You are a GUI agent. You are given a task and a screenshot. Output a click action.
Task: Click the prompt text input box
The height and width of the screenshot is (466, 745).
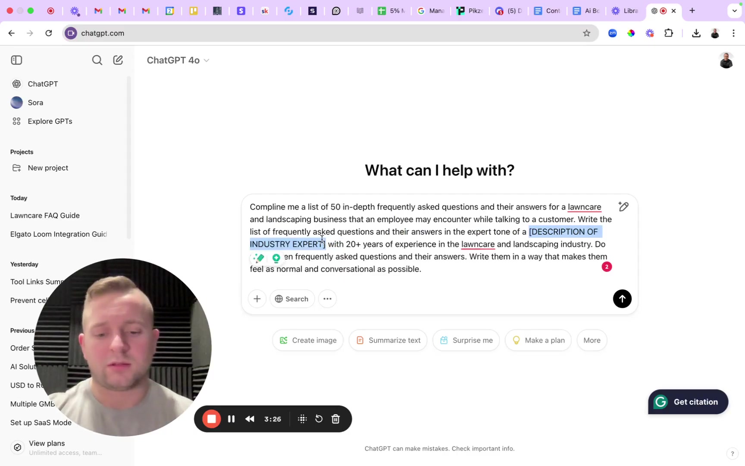coord(431,238)
